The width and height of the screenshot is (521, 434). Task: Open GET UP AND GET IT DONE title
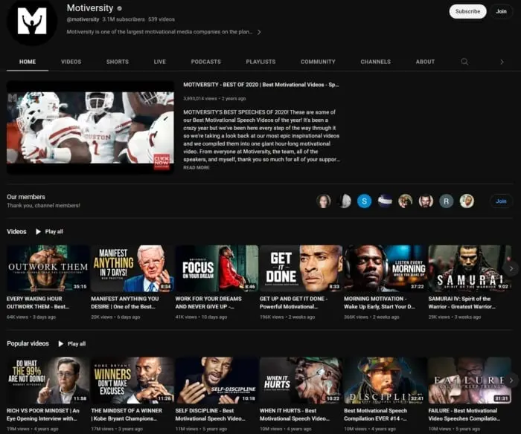pyautogui.click(x=294, y=302)
